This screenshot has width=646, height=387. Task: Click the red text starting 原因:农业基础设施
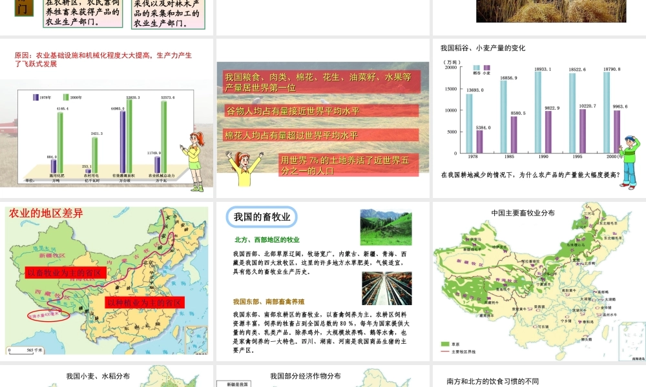[x=103, y=59]
